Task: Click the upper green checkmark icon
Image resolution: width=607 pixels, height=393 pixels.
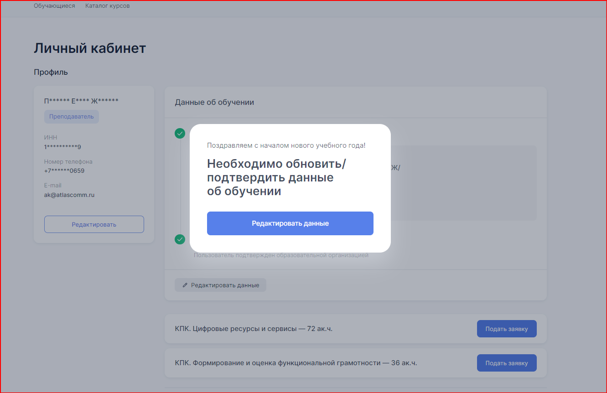Action: (x=180, y=133)
